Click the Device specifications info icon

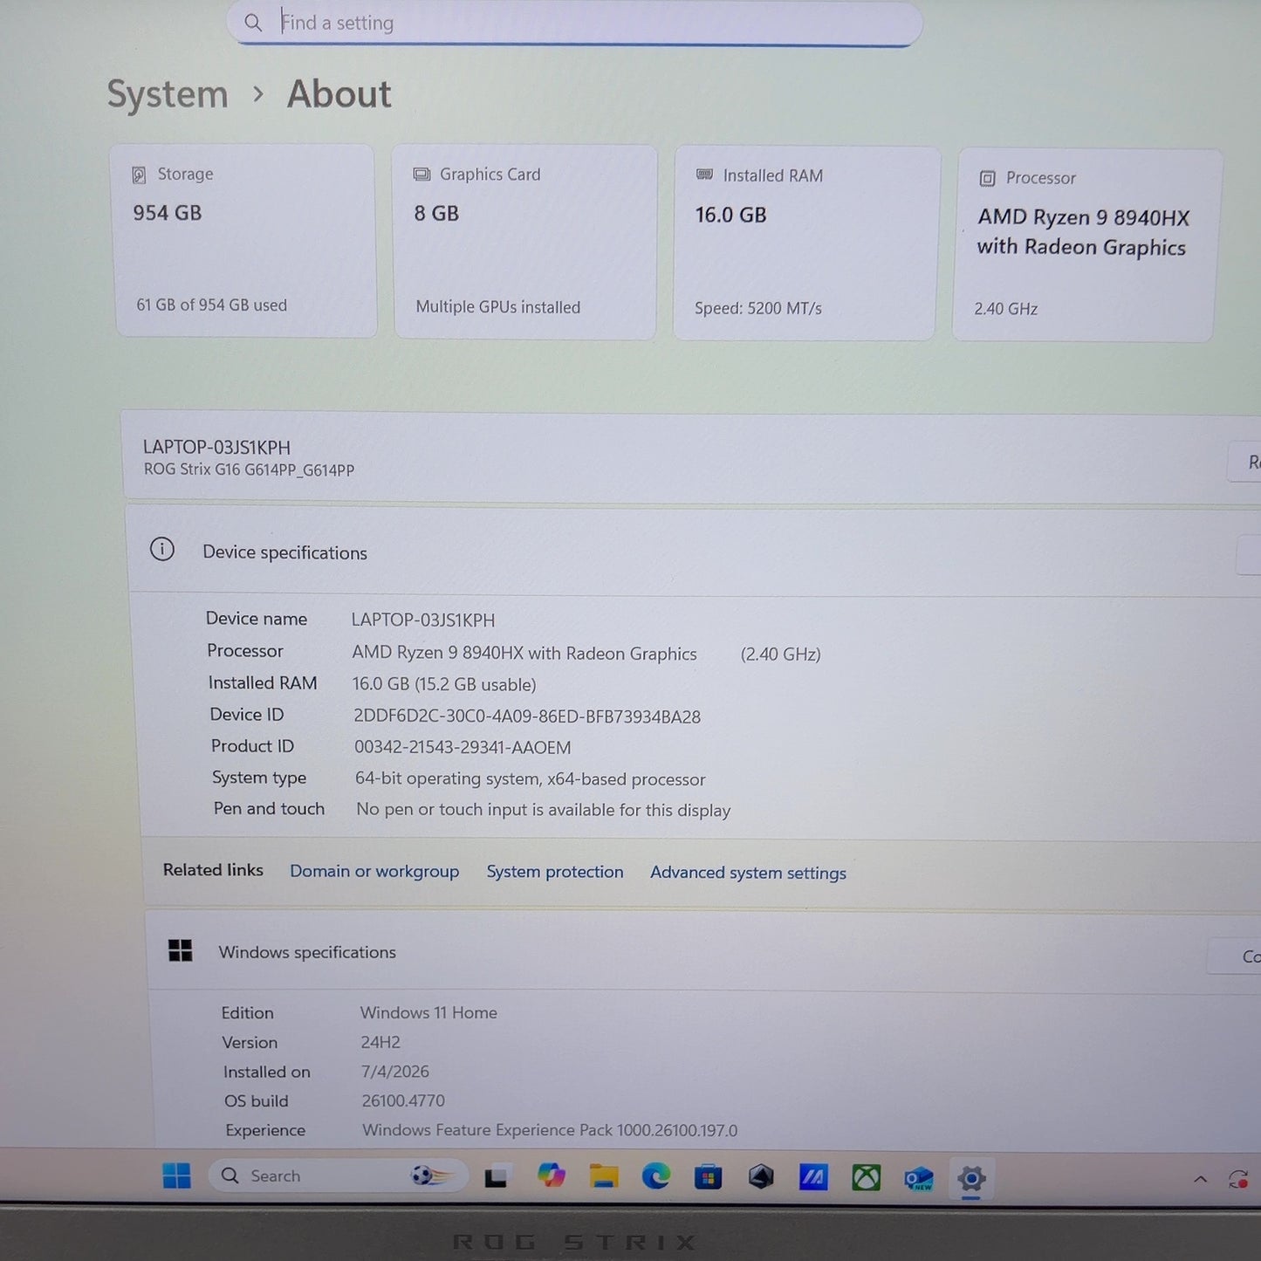click(162, 550)
